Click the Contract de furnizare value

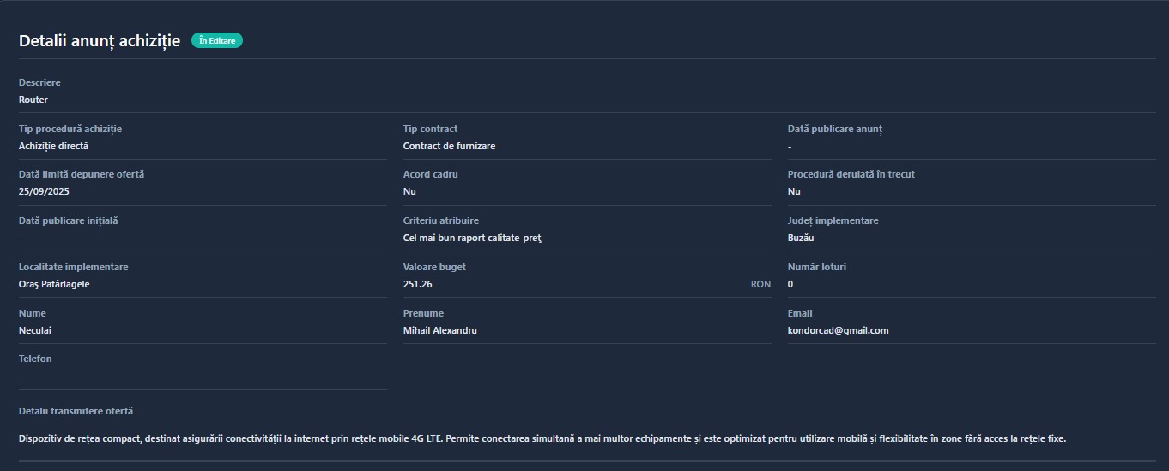449,146
